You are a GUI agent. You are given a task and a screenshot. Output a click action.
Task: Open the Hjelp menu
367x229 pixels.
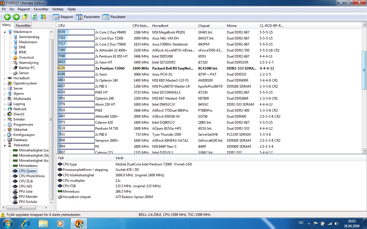[x=72, y=9]
